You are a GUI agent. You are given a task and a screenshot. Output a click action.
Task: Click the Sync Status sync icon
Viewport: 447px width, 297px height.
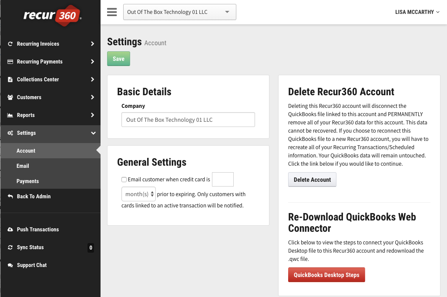pyautogui.click(x=10, y=247)
